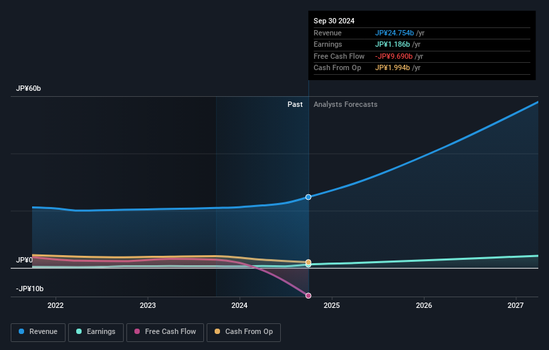
Task: Click the -JP¥9.690b free cash flow value
Action: point(394,56)
